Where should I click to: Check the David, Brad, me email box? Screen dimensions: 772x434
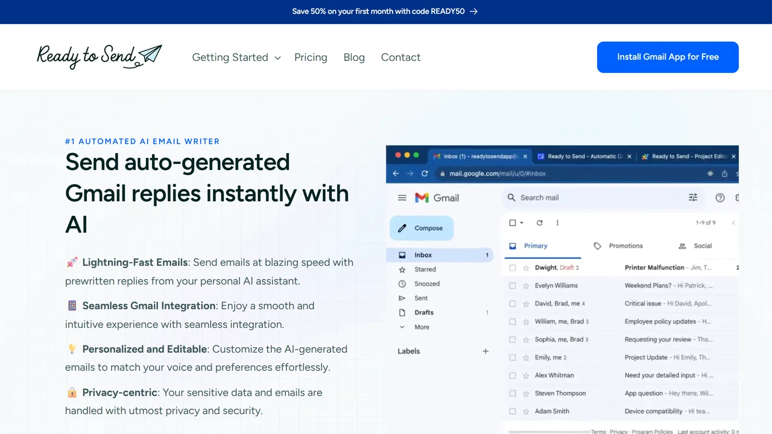click(513, 304)
